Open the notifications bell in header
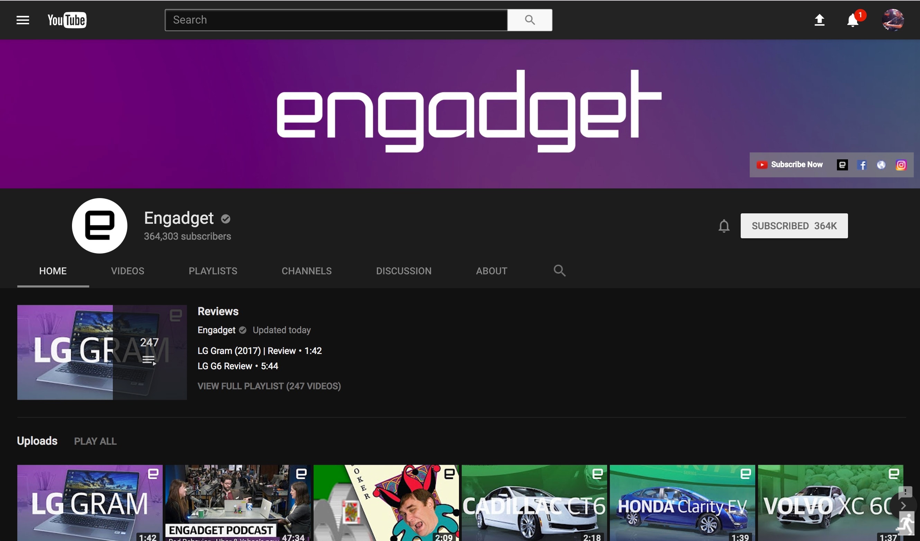The height and width of the screenshot is (541, 920). click(x=853, y=20)
